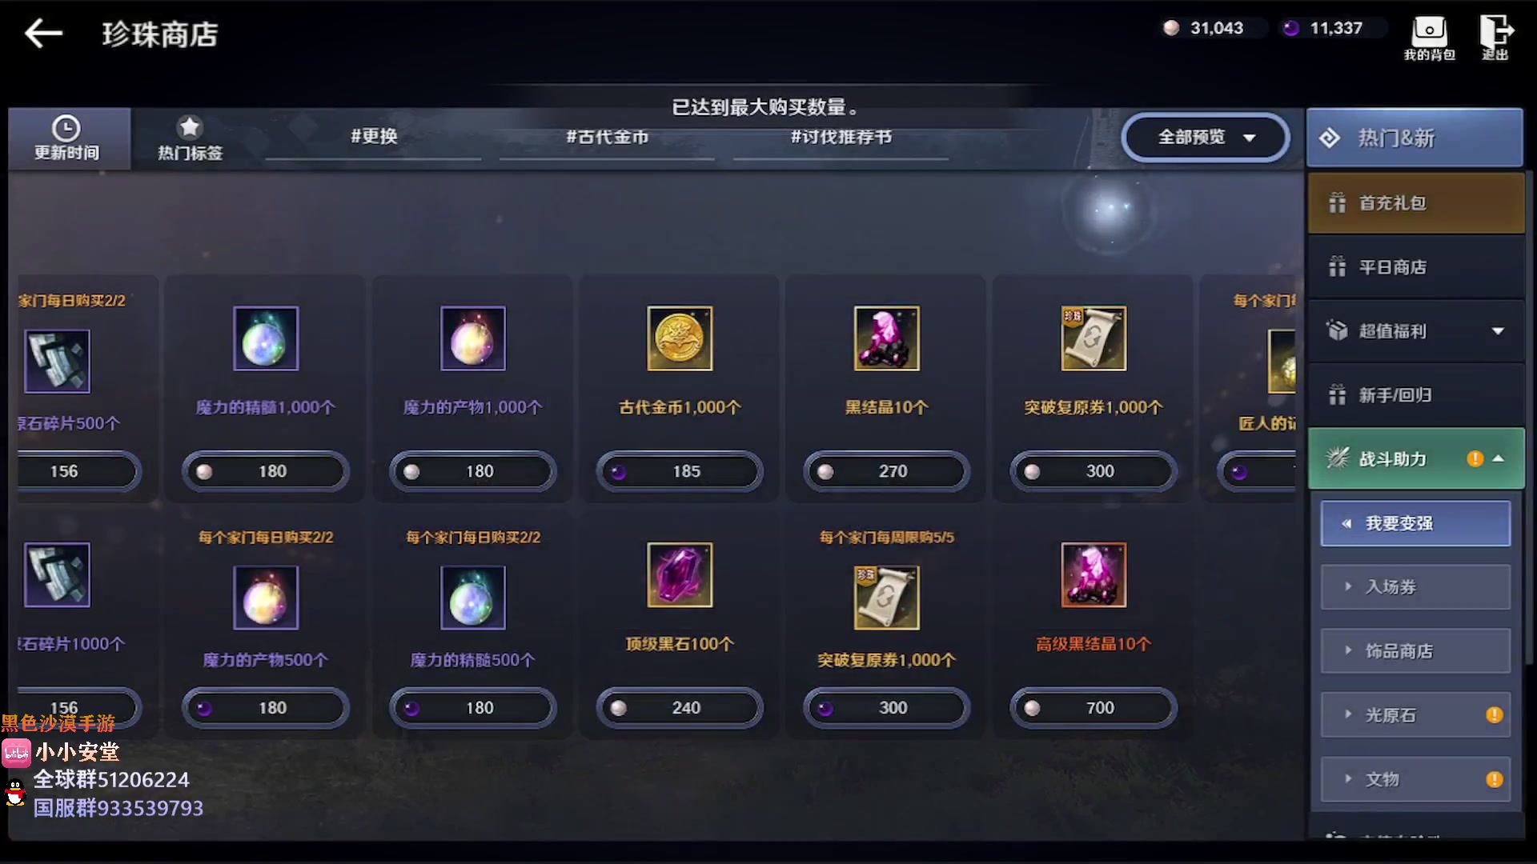Buy advanced black crystal for 700
The width and height of the screenshot is (1537, 864).
coord(1094,708)
